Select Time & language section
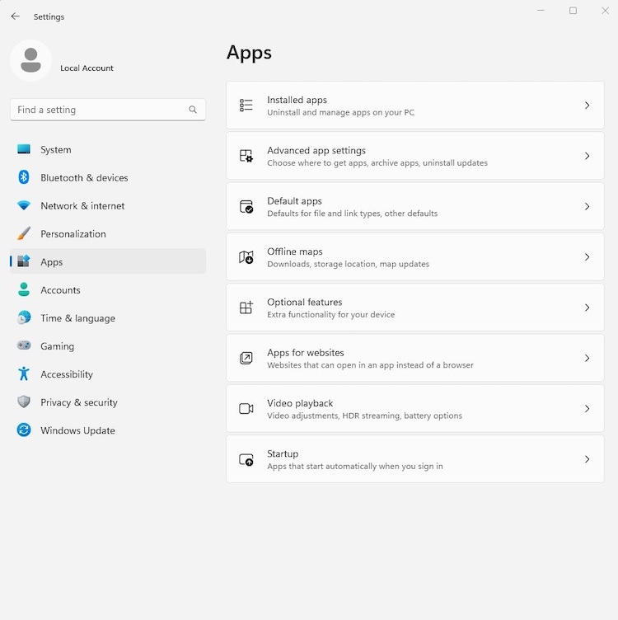The image size is (618, 620). pos(108,318)
